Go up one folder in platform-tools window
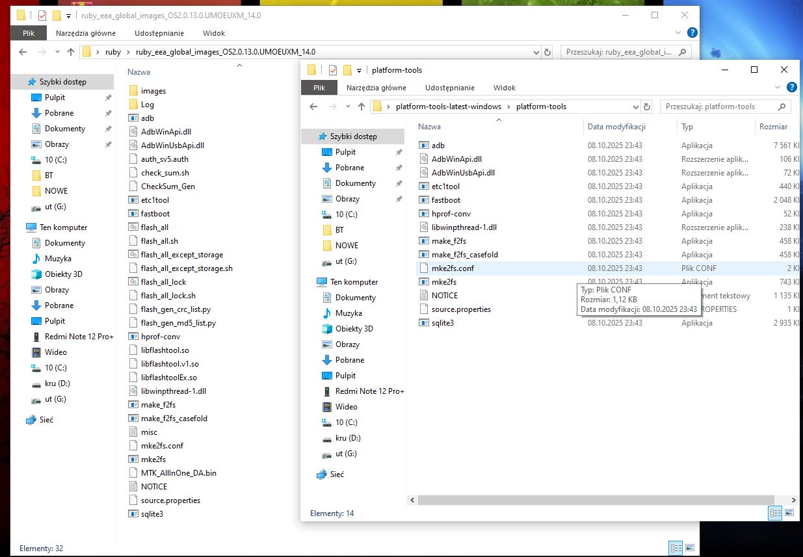 click(x=361, y=107)
